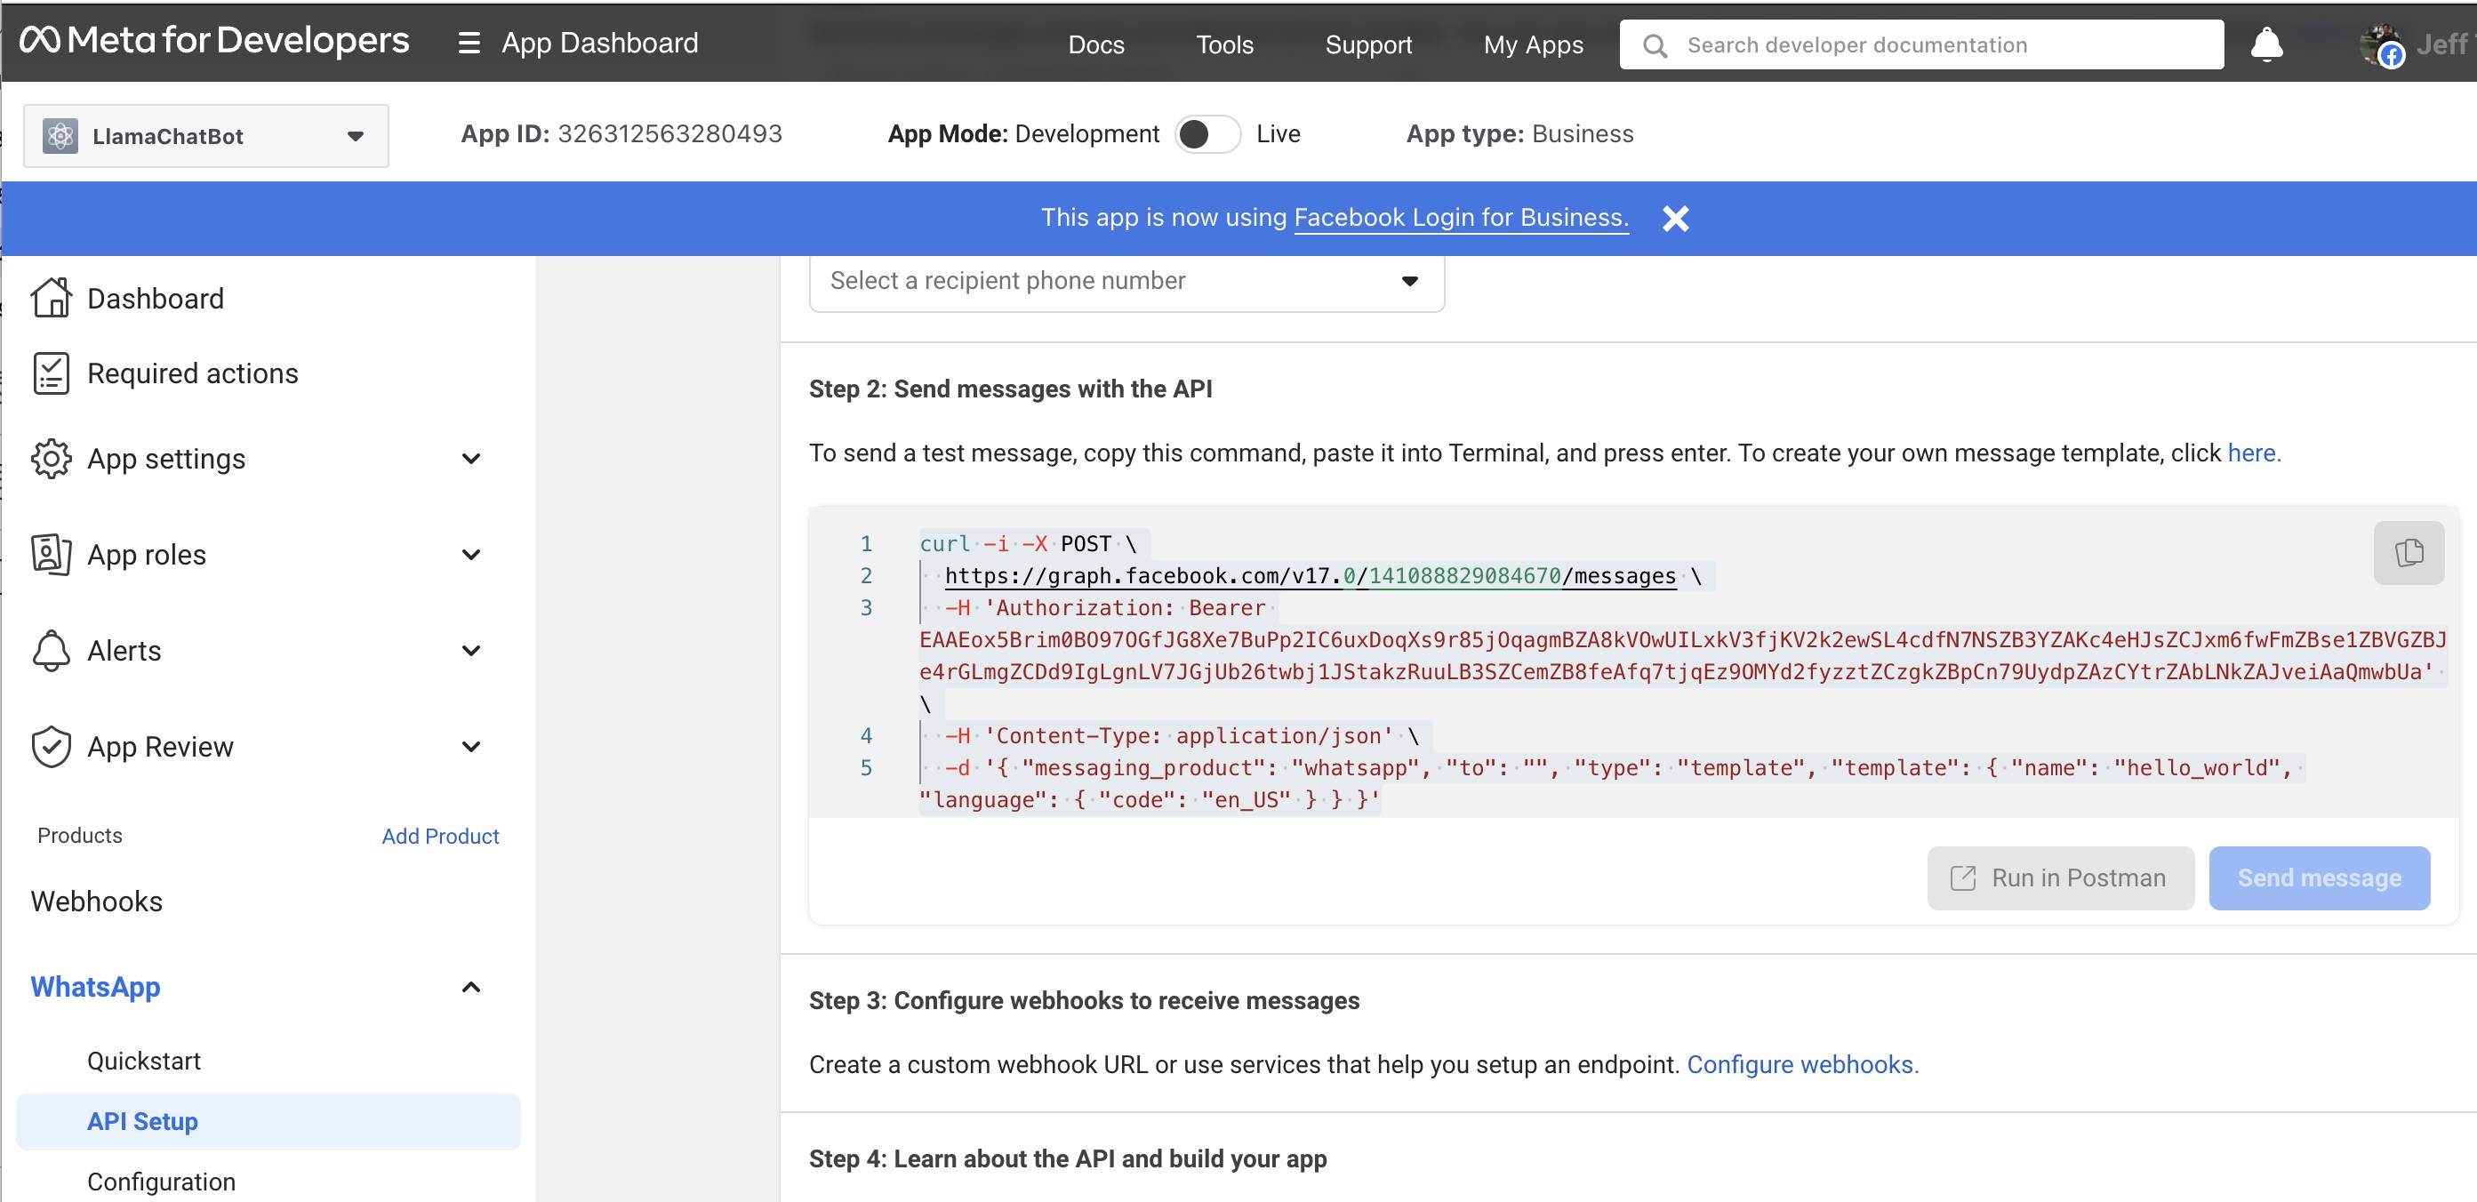Collapse the WhatsApp section
The height and width of the screenshot is (1202, 2477).
coord(471,987)
